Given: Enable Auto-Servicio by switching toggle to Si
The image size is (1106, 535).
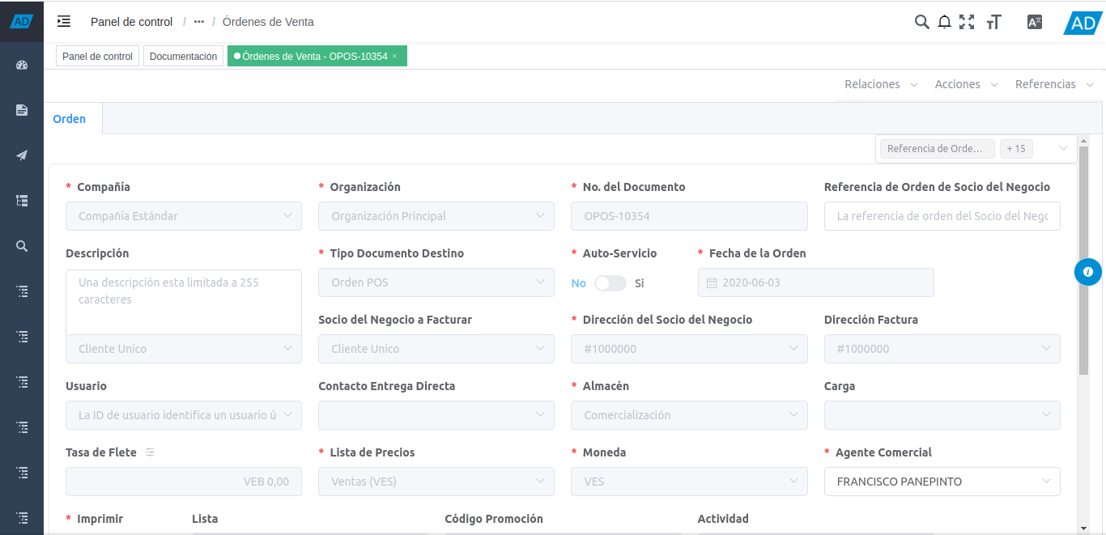Looking at the screenshot, I should 610,283.
